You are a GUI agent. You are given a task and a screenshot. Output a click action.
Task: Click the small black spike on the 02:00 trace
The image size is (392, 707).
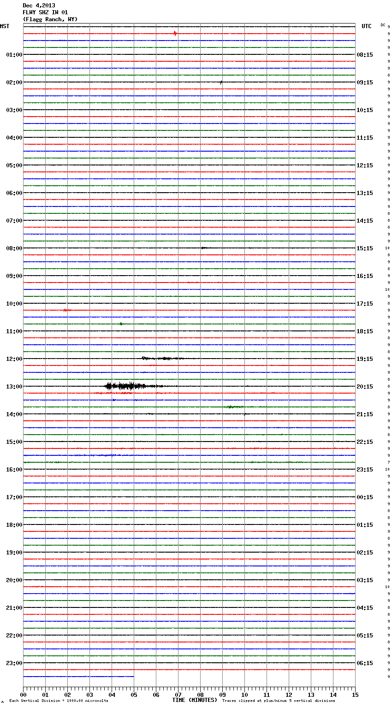[x=221, y=82]
